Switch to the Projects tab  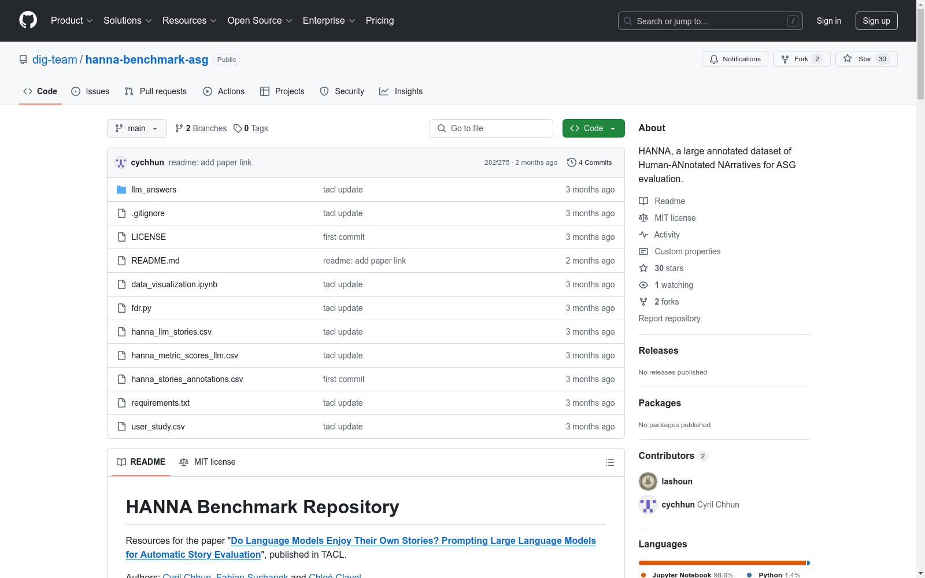[282, 91]
